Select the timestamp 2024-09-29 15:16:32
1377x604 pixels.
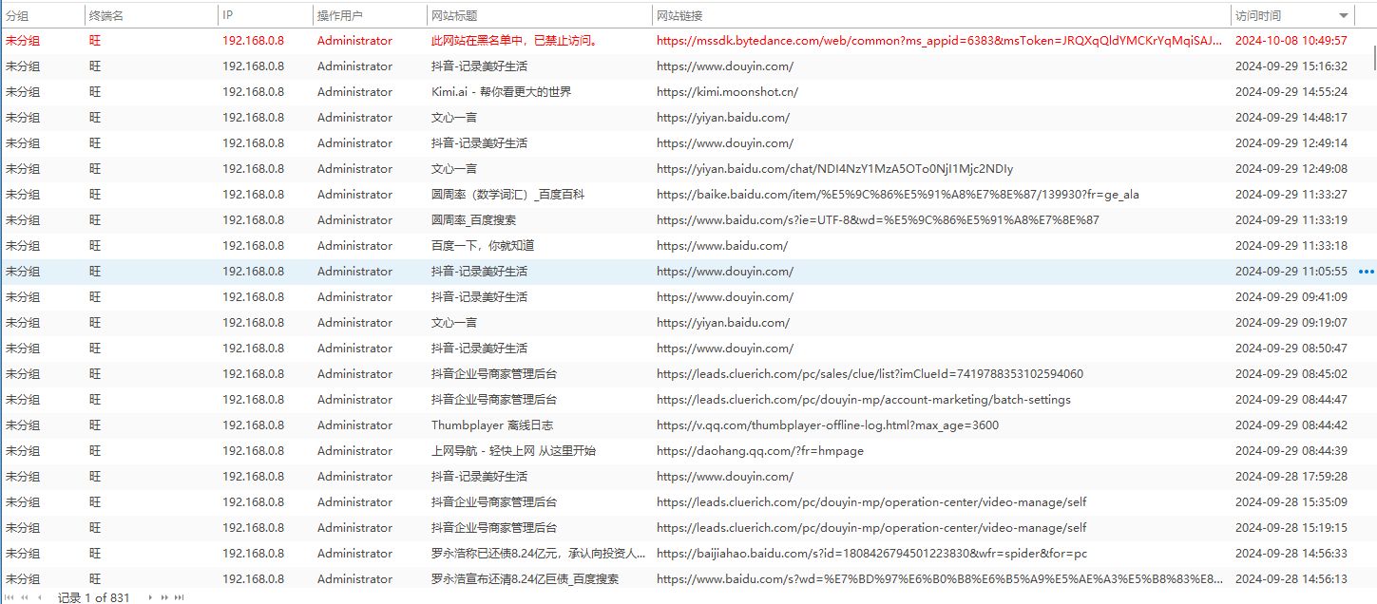tap(1291, 66)
